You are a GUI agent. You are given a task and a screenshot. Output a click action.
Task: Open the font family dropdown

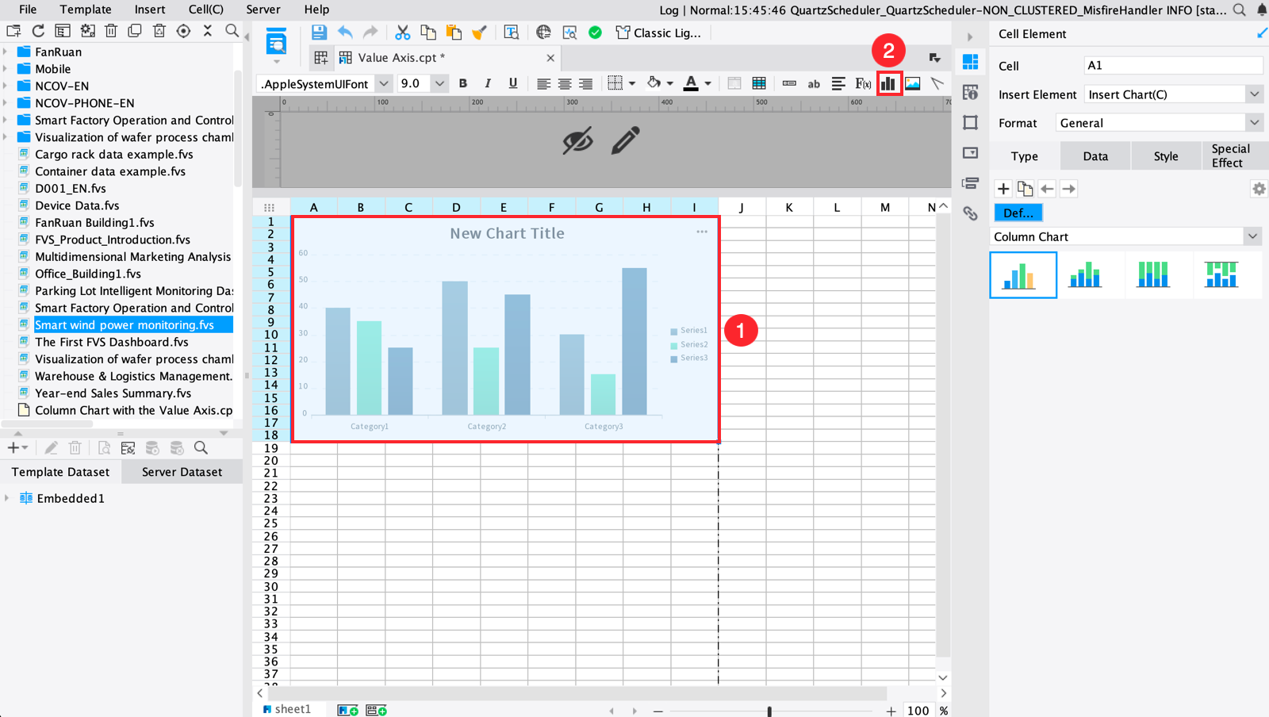pyautogui.click(x=384, y=83)
